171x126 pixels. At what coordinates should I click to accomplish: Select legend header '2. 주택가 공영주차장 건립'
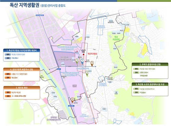coord(150,64)
